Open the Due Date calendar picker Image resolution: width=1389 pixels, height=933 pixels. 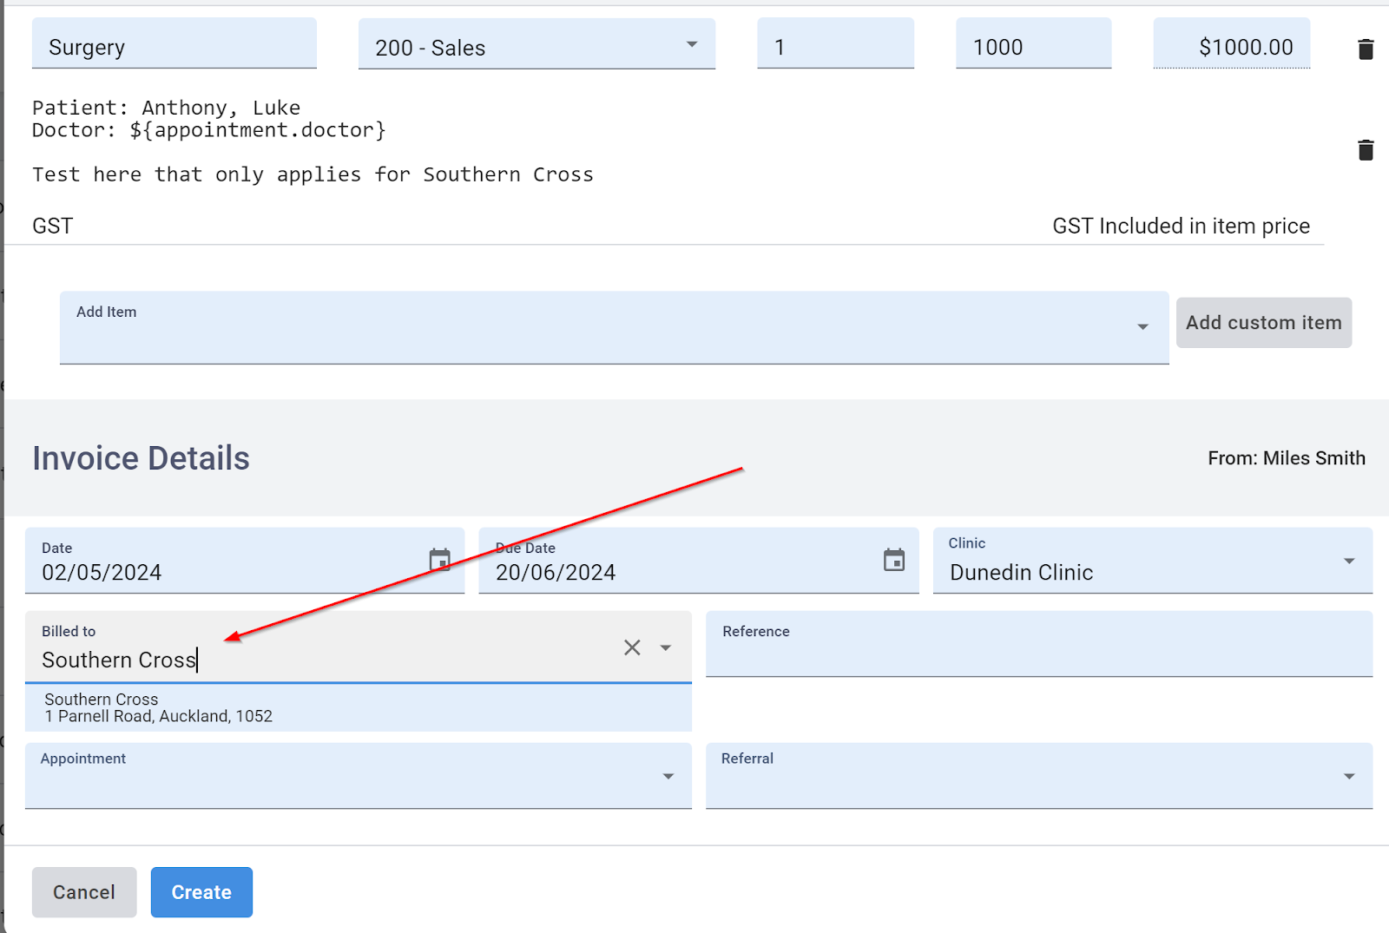(x=894, y=560)
